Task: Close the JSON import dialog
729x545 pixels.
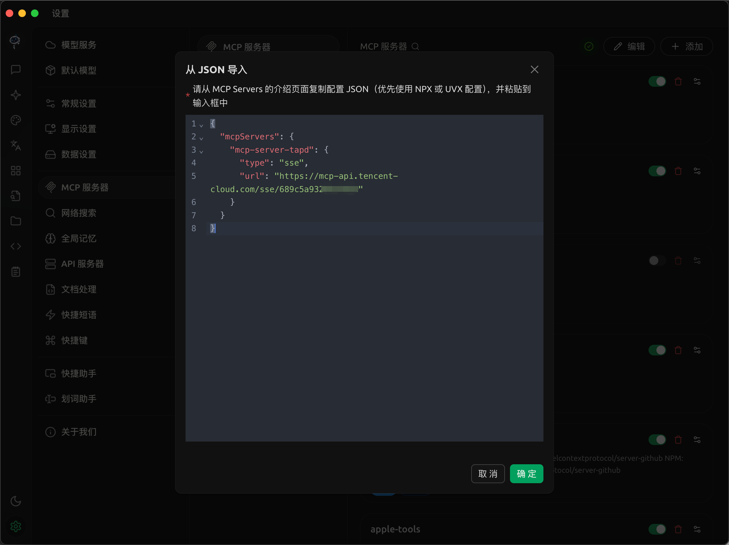Action: coord(534,69)
